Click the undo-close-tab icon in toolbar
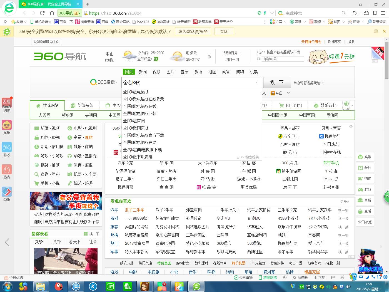 [354, 13]
